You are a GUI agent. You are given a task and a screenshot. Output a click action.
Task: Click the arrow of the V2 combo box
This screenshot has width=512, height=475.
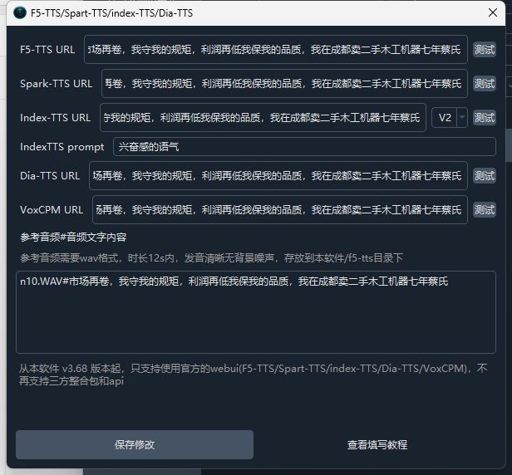point(461,118)
